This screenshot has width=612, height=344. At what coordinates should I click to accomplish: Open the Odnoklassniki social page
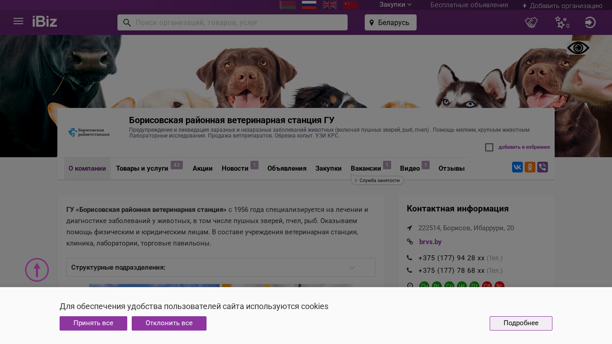click(530, 167)
